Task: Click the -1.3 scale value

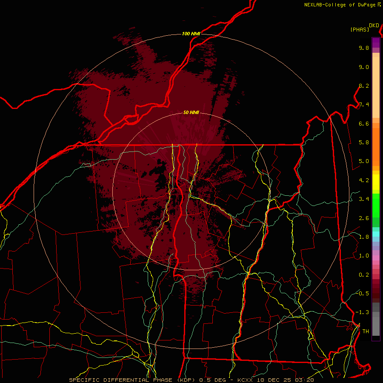Action: 362,312
